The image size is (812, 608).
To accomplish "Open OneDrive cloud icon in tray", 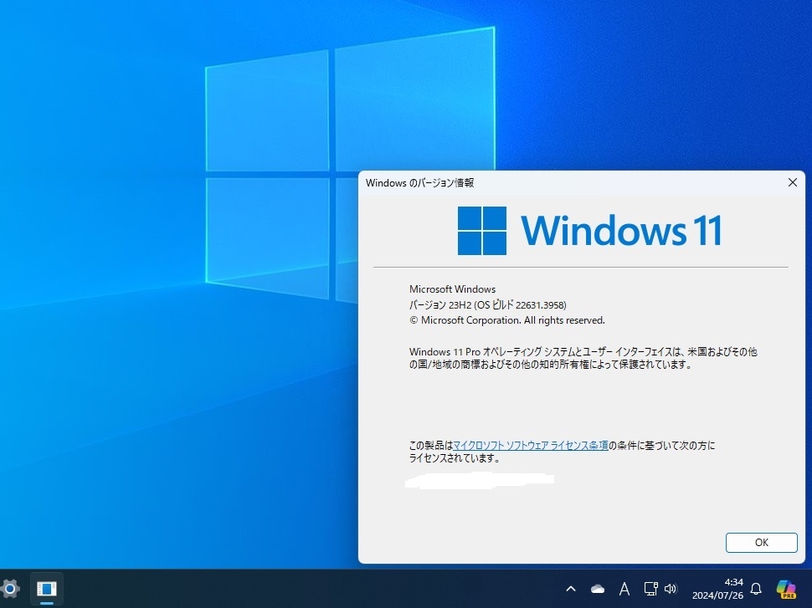I will tap(598, 589).
